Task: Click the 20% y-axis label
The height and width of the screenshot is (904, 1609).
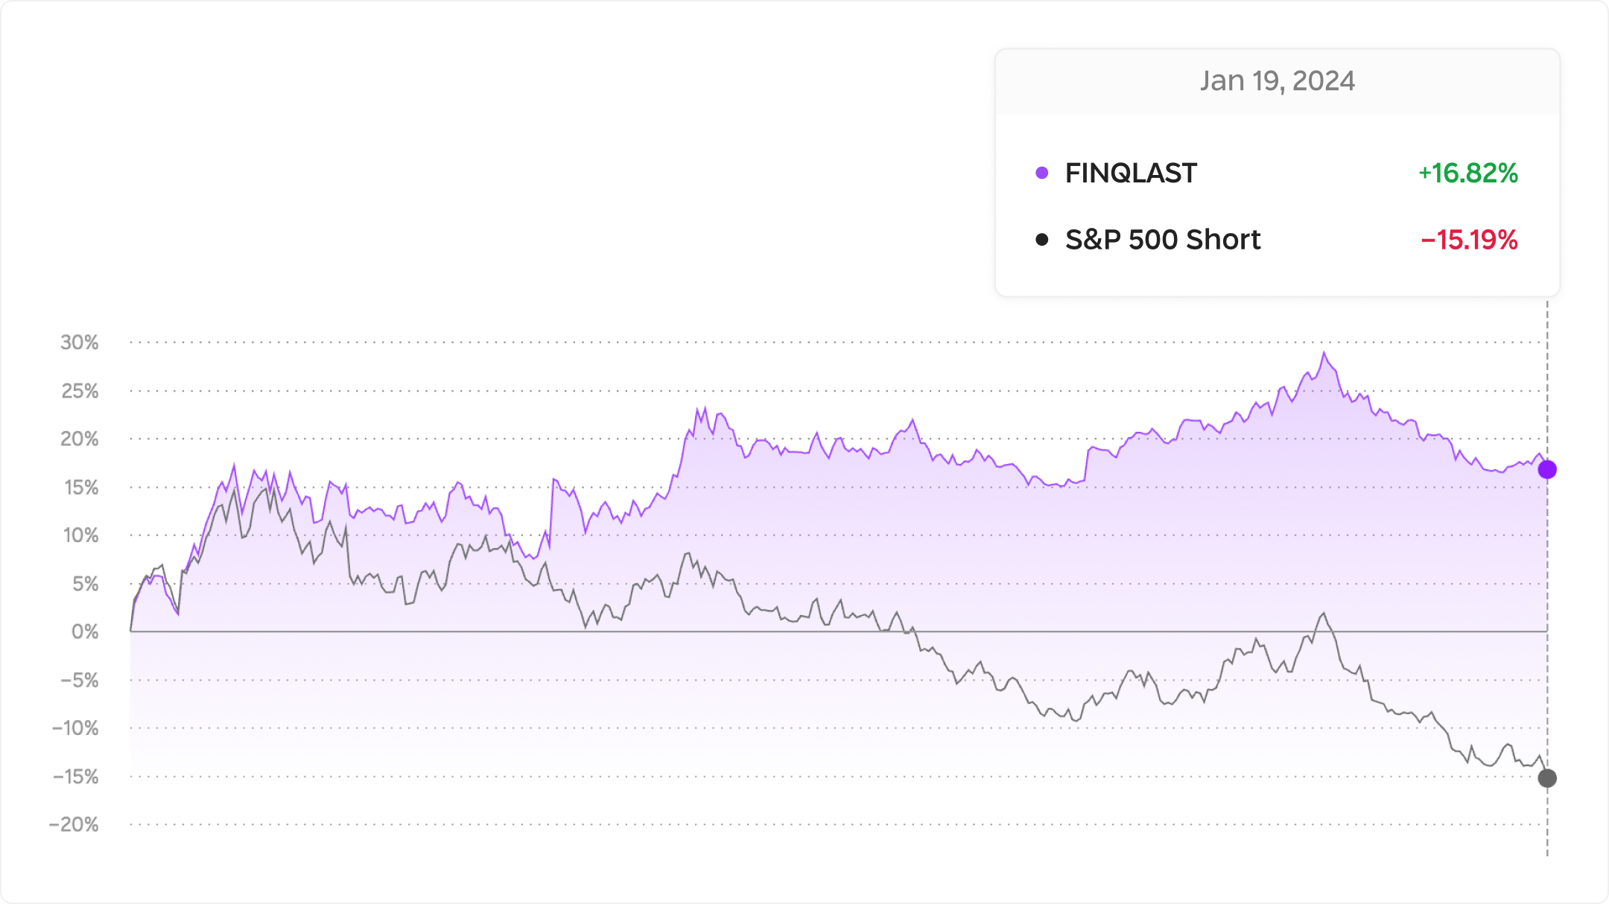Action: tap(80, 439)
